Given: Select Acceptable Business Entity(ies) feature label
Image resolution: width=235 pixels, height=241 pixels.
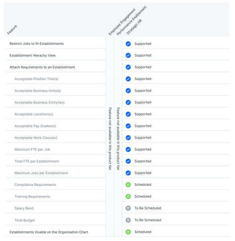Looking at the screenshot, I should point(40,103).
